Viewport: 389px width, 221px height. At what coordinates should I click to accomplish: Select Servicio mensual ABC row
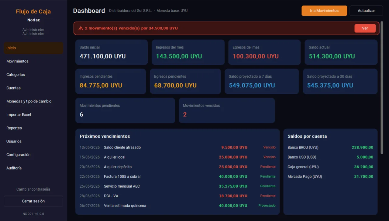click(x=177, y=186)
